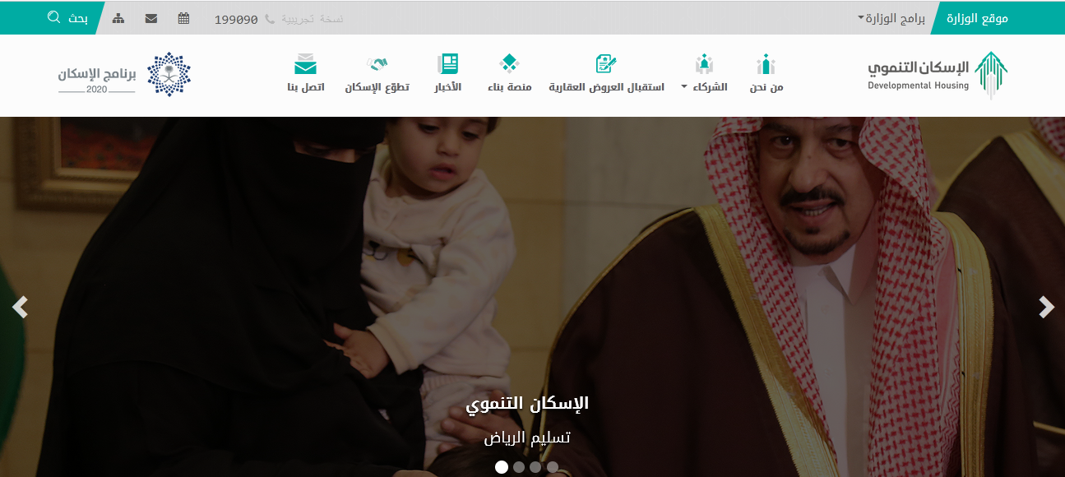
Task: Select the third carousel indicator dot
Action: (x=535, y=467)
